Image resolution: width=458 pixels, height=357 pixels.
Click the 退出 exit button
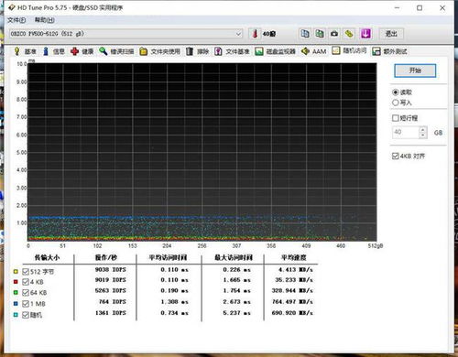coord(391,34)
